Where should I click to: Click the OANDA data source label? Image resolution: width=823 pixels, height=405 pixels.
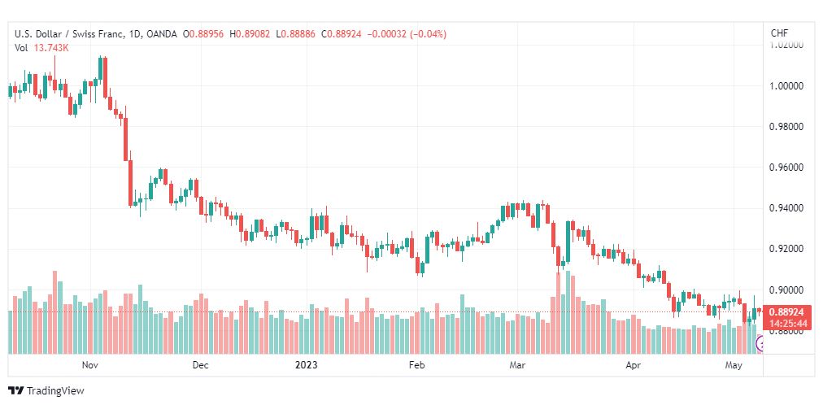(x=162, y=34)
